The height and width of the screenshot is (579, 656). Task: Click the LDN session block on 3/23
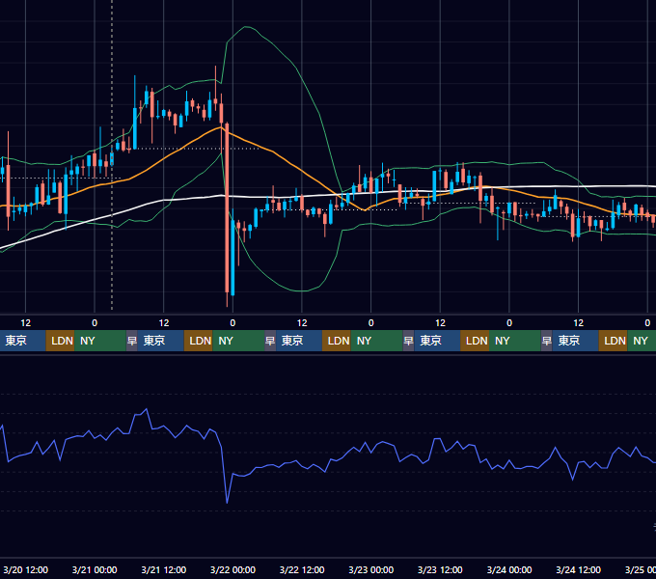pos(475,341)
